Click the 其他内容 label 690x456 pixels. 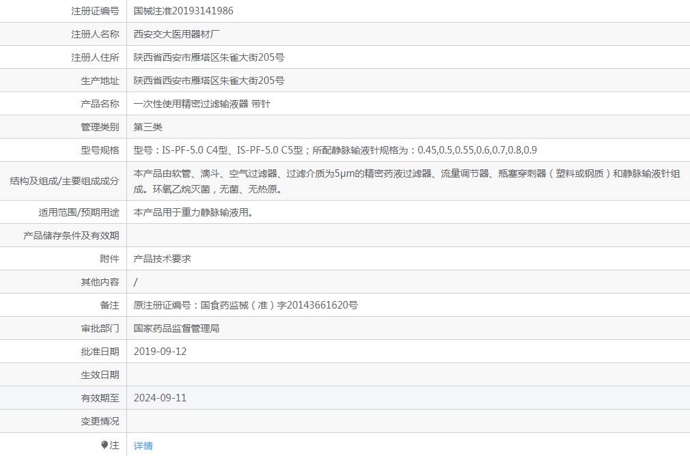[x=100, y=283]
